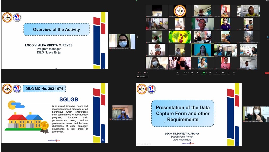Image resolution: width=269 pixels, height=152 pixels.
Task: Select San Fernando Sur Cabiao video tile
Action: pyautogui.click(x=157, y=63)
